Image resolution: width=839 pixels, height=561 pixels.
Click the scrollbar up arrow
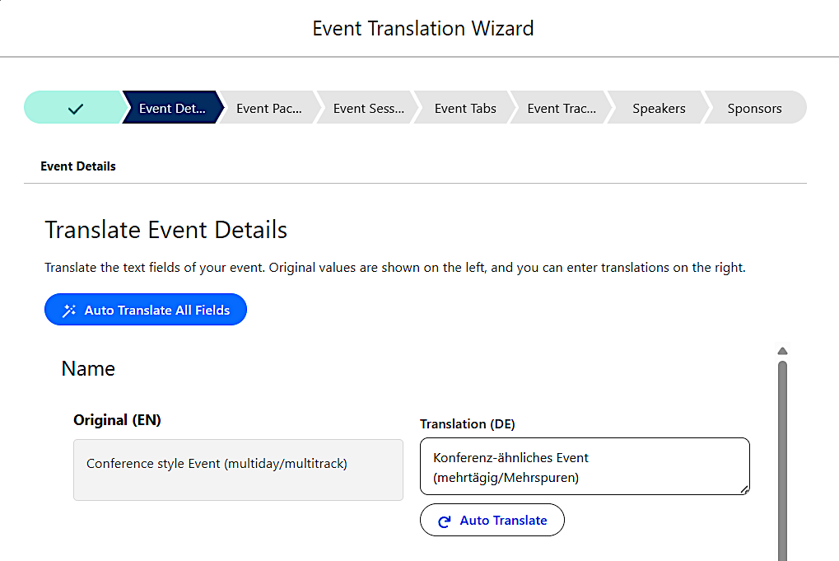click(x=782, y=351)
